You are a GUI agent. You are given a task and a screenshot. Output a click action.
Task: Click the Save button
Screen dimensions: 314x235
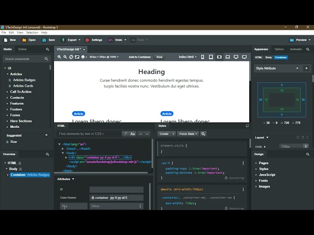(49, 40)
